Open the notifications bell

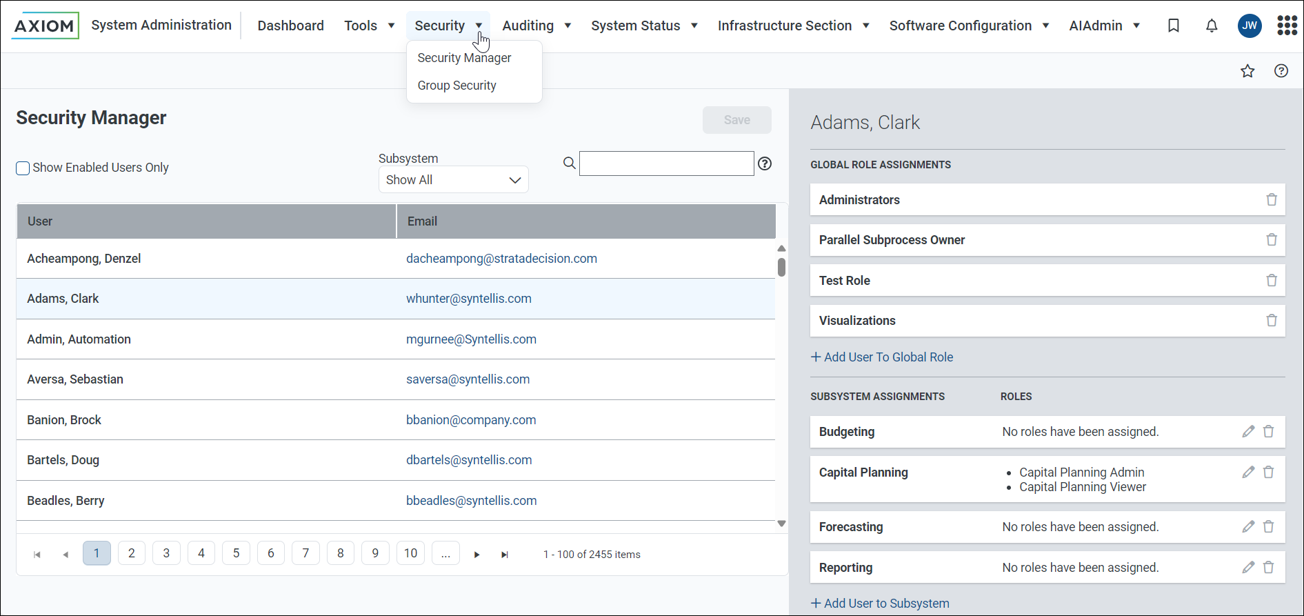[1211, 26]
